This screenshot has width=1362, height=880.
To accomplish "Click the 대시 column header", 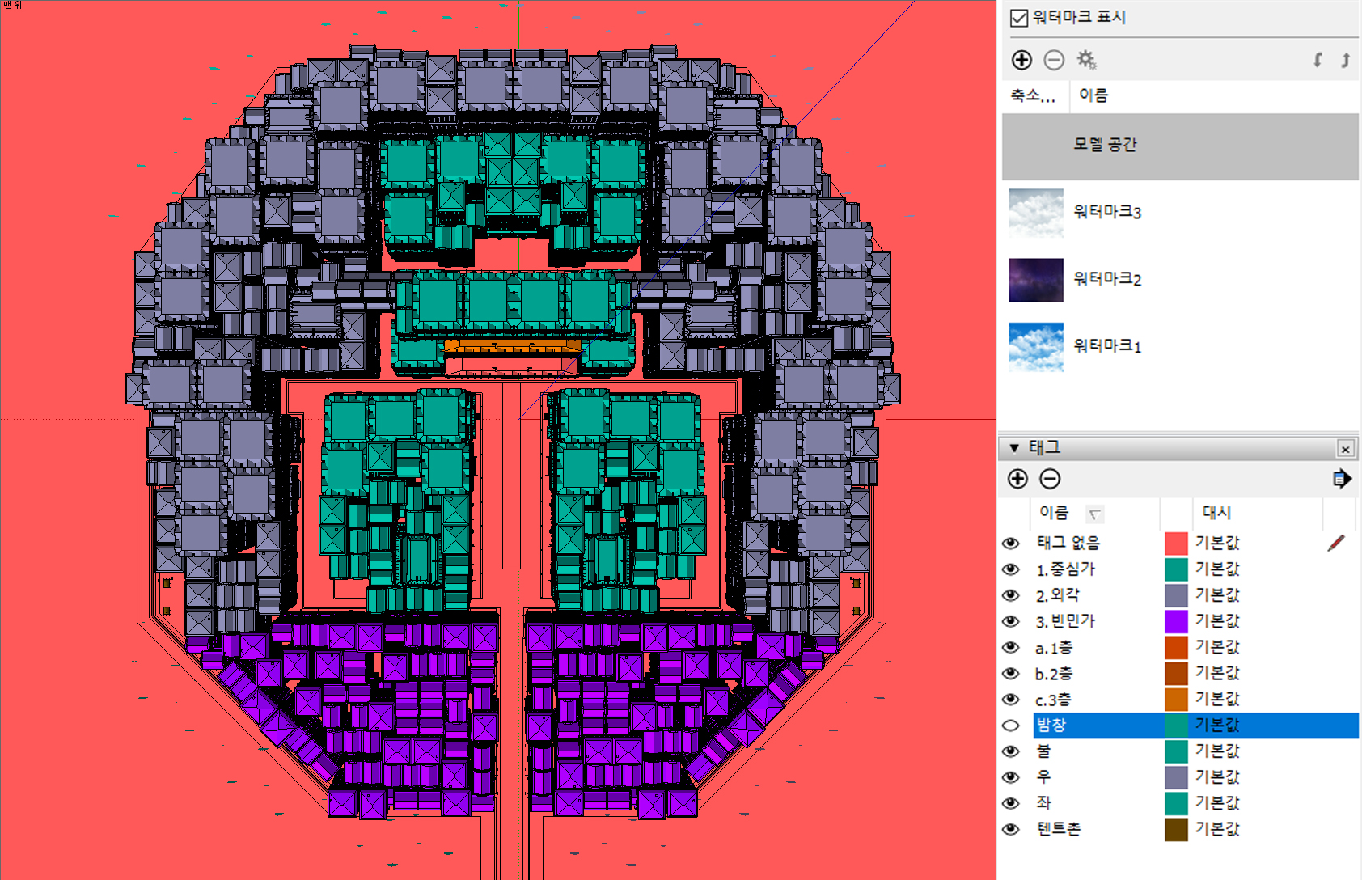I will point(1216,512).
